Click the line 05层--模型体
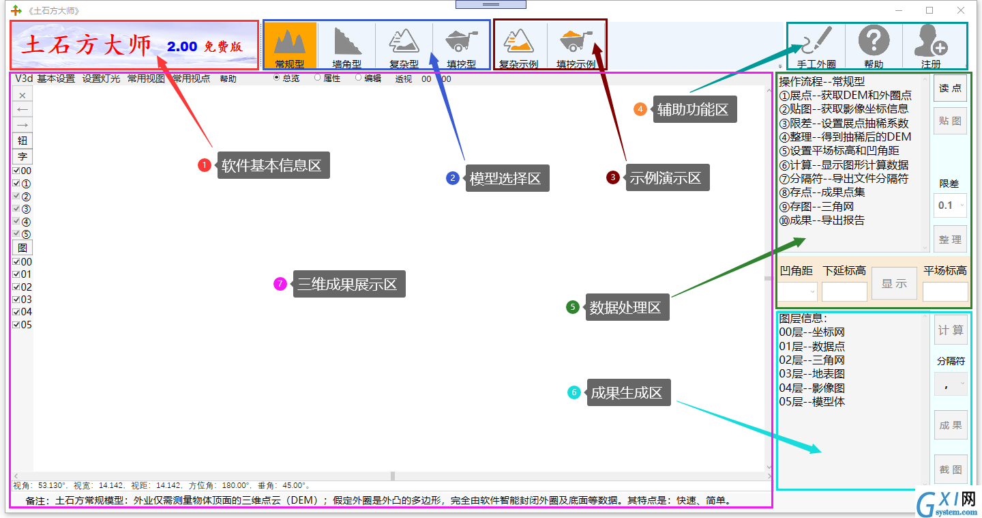Screen dimensions: 982x518 tap(812, 402)
